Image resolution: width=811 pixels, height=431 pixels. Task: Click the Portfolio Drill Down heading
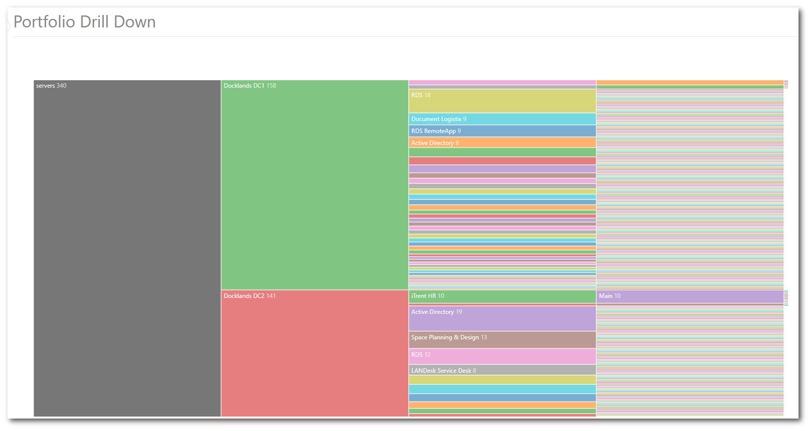point(84,22)
